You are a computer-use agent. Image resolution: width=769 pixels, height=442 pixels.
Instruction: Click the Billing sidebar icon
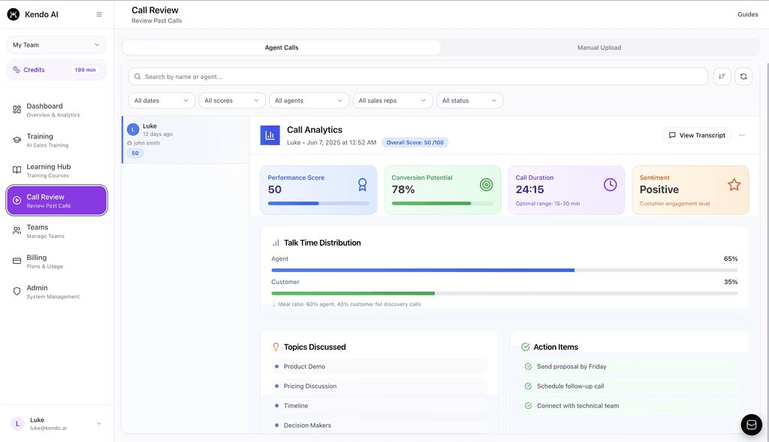pos(17,261)
